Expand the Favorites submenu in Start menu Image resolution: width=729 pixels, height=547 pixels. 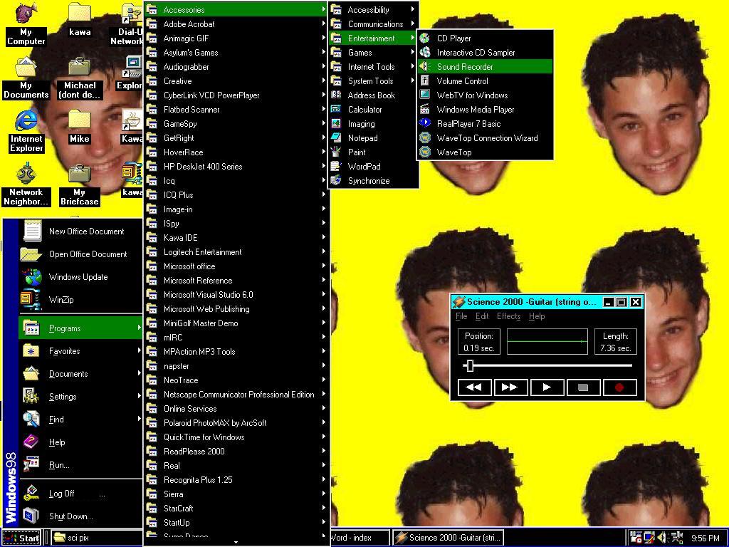64,351
